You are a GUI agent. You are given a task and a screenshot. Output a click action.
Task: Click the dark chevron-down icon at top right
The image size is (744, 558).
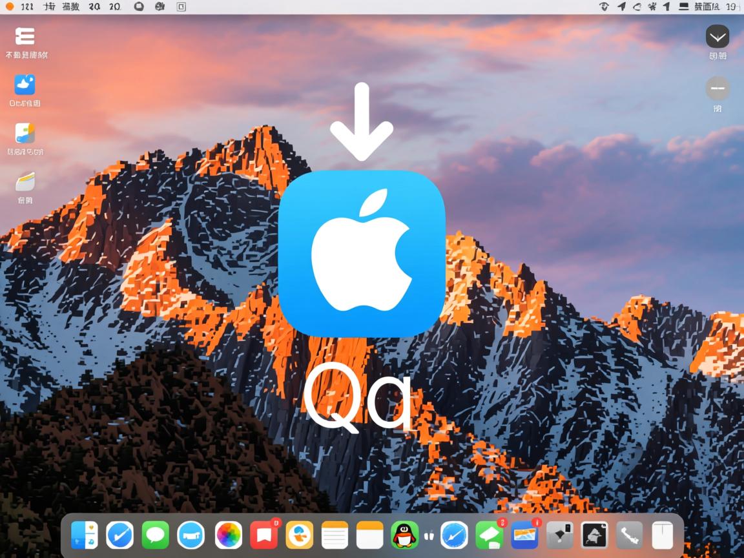pos(717,36)
